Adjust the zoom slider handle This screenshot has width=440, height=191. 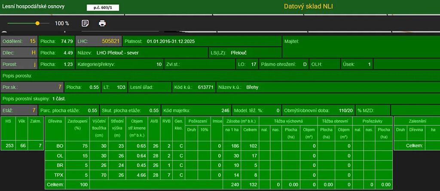37,23
